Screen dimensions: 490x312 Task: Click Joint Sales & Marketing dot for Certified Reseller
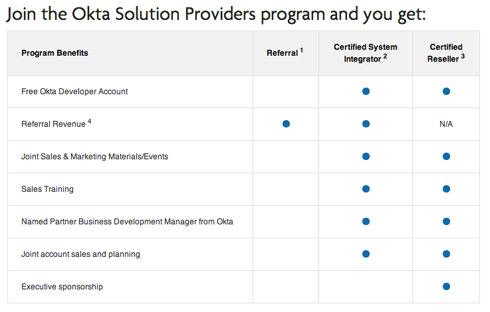point(446,157)
